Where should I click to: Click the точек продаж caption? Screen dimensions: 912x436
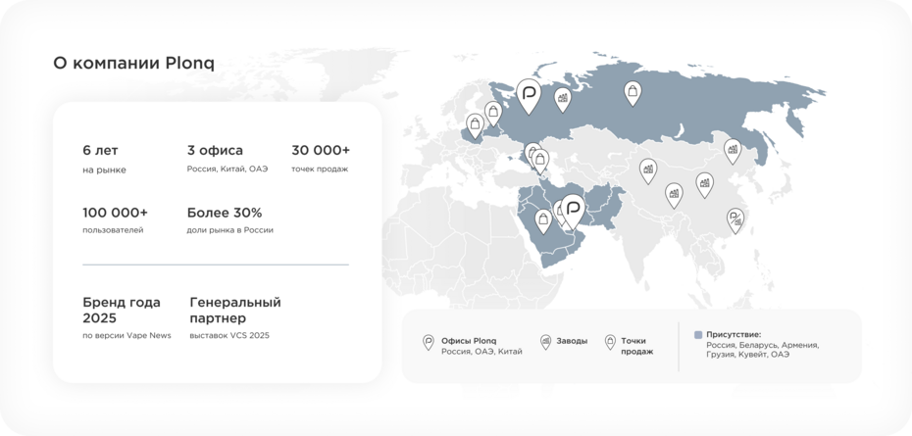pyautogui.click(x=320, y=170)
